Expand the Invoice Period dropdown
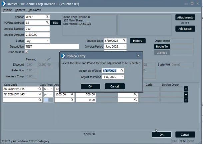 [x=124, y=47]
